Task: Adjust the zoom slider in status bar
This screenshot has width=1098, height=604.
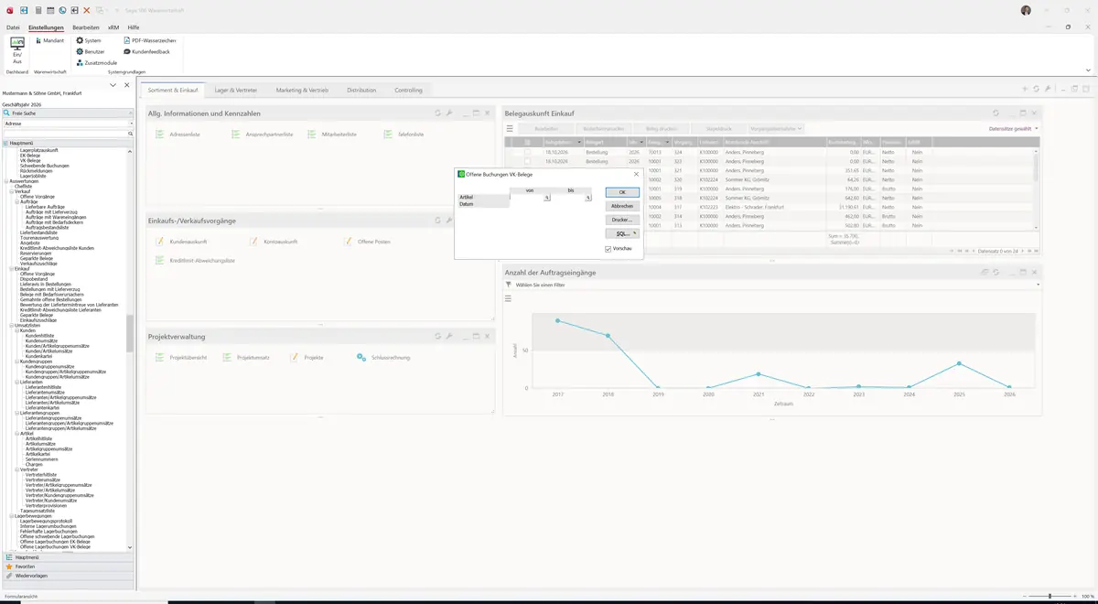Action: tap(1050, 597)
